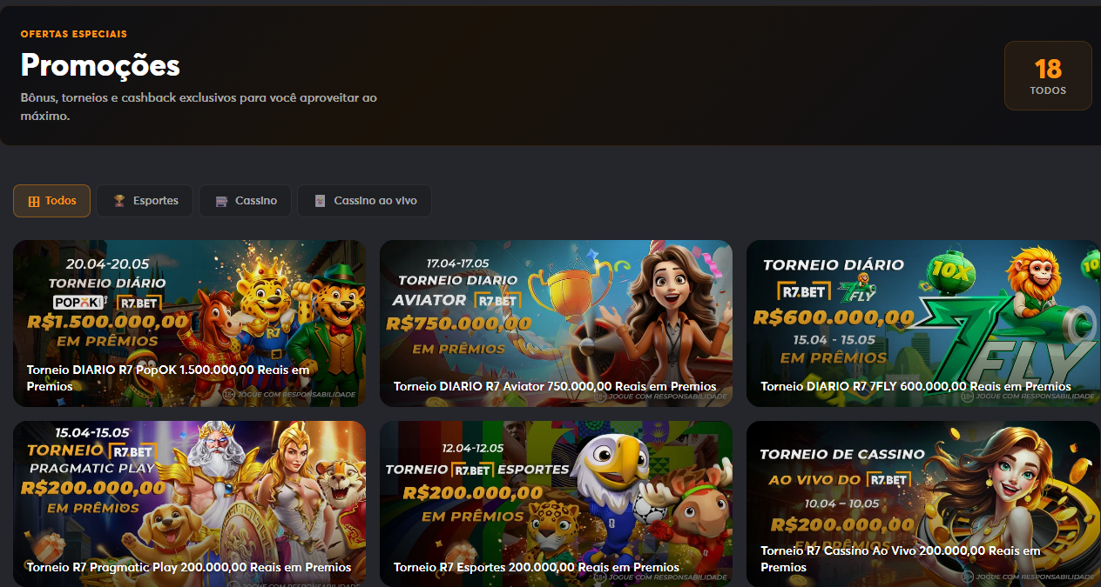This screenshot has height=587, width=1101.
Task: Open the Torneio DIARIO R7 7FLY promotion card
Action: (923, 323)
